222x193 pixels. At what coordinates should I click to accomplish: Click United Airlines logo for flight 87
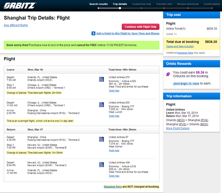click(101, 139)
